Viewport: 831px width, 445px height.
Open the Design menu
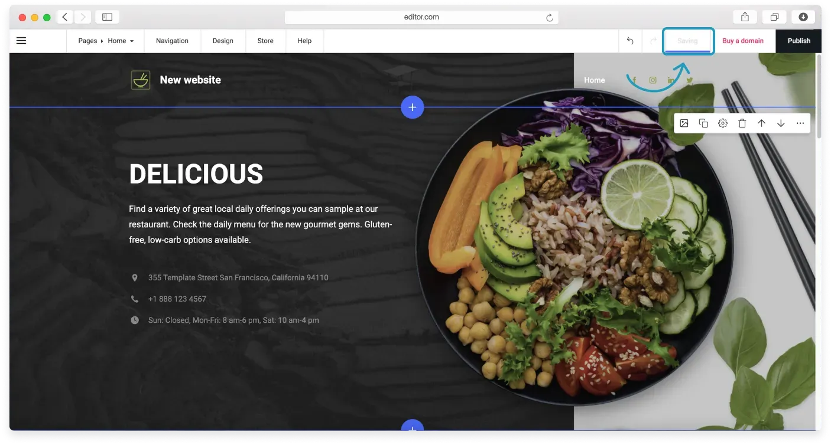[223, 41]
